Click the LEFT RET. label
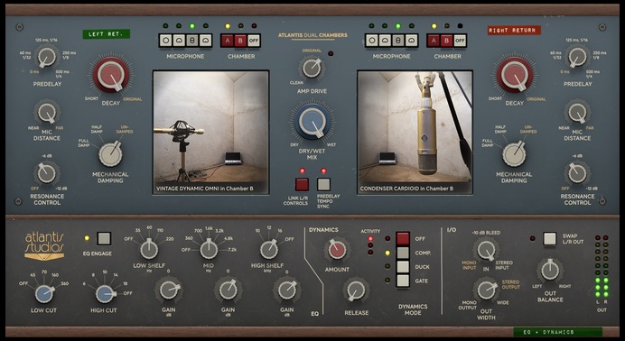The width and height of the screenshot is (625, 341). [x=106, y=34]
